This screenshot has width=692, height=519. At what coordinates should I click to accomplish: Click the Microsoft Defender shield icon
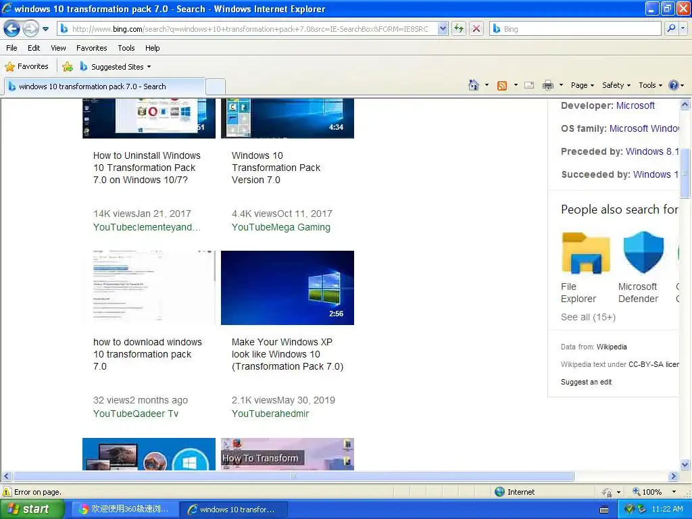643,253
